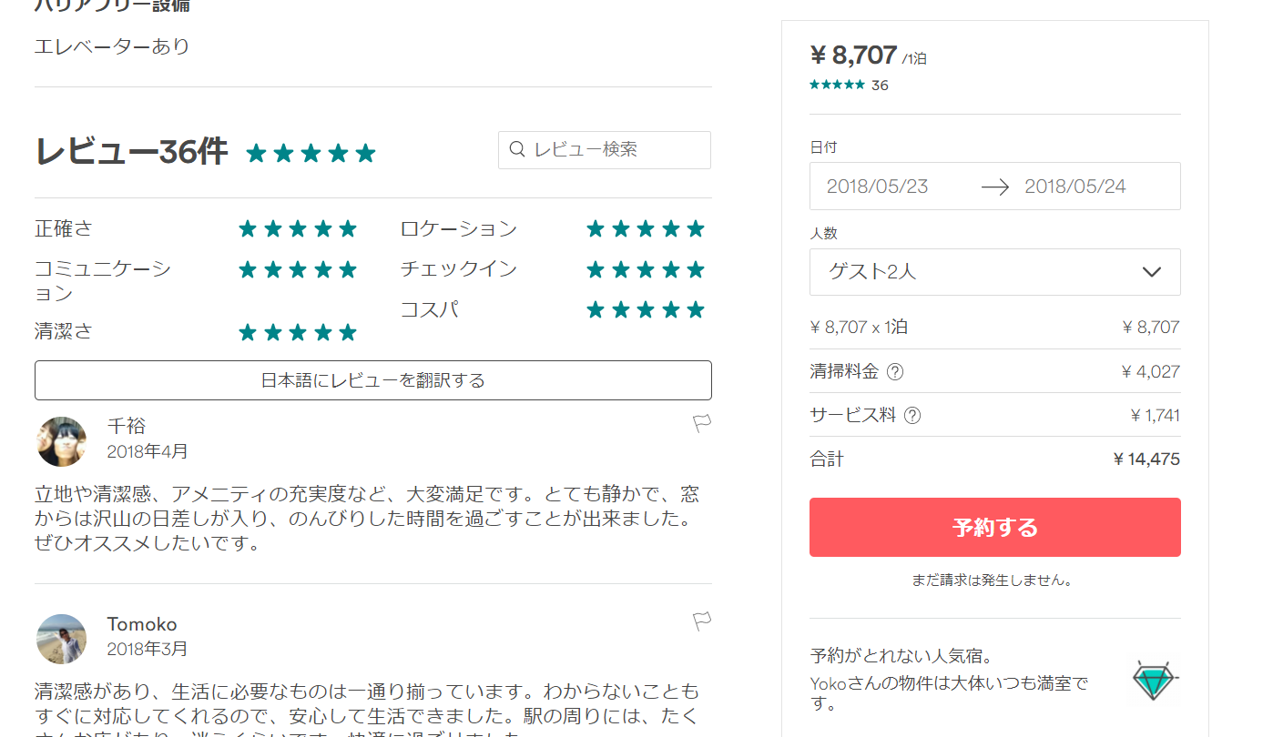Click the 予約する booking button
This screenshot has width=1273, height=737.
[994, 527]
